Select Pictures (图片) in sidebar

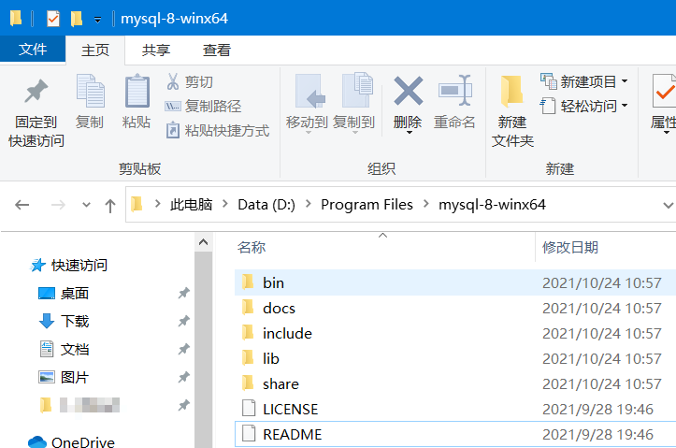[75, 377]
